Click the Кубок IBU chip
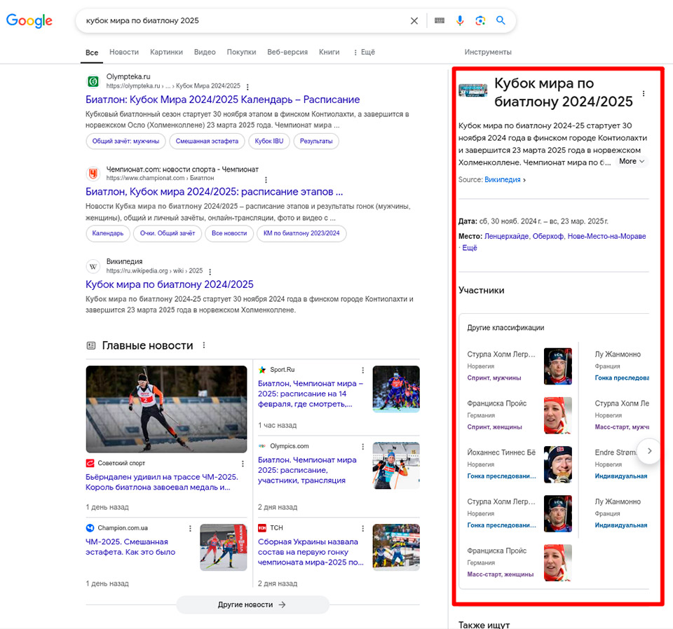Viewport: 673px width, 629px height. 269,141
